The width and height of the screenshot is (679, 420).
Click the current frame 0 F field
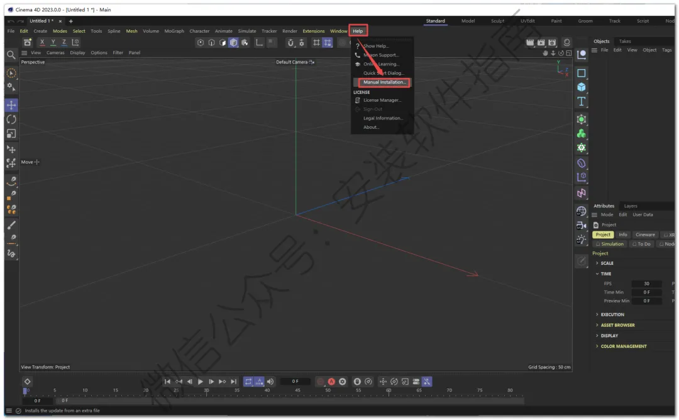pos(295,382)
